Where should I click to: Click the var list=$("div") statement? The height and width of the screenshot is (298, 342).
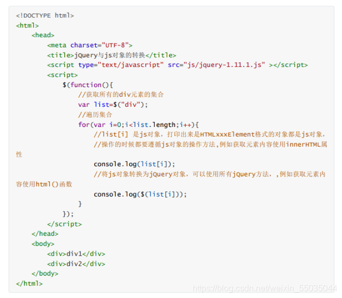click(113, 105)
